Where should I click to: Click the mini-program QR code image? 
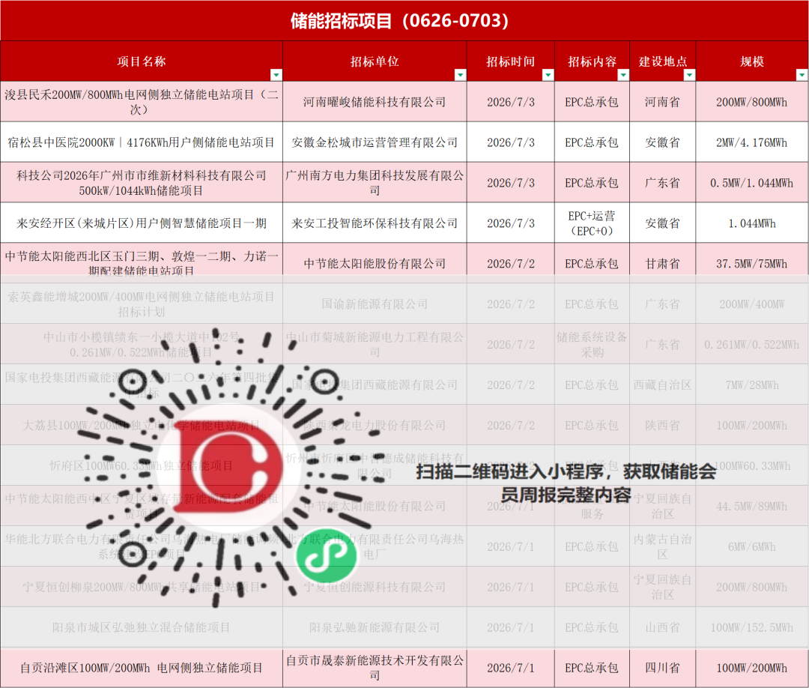[232, 467]
